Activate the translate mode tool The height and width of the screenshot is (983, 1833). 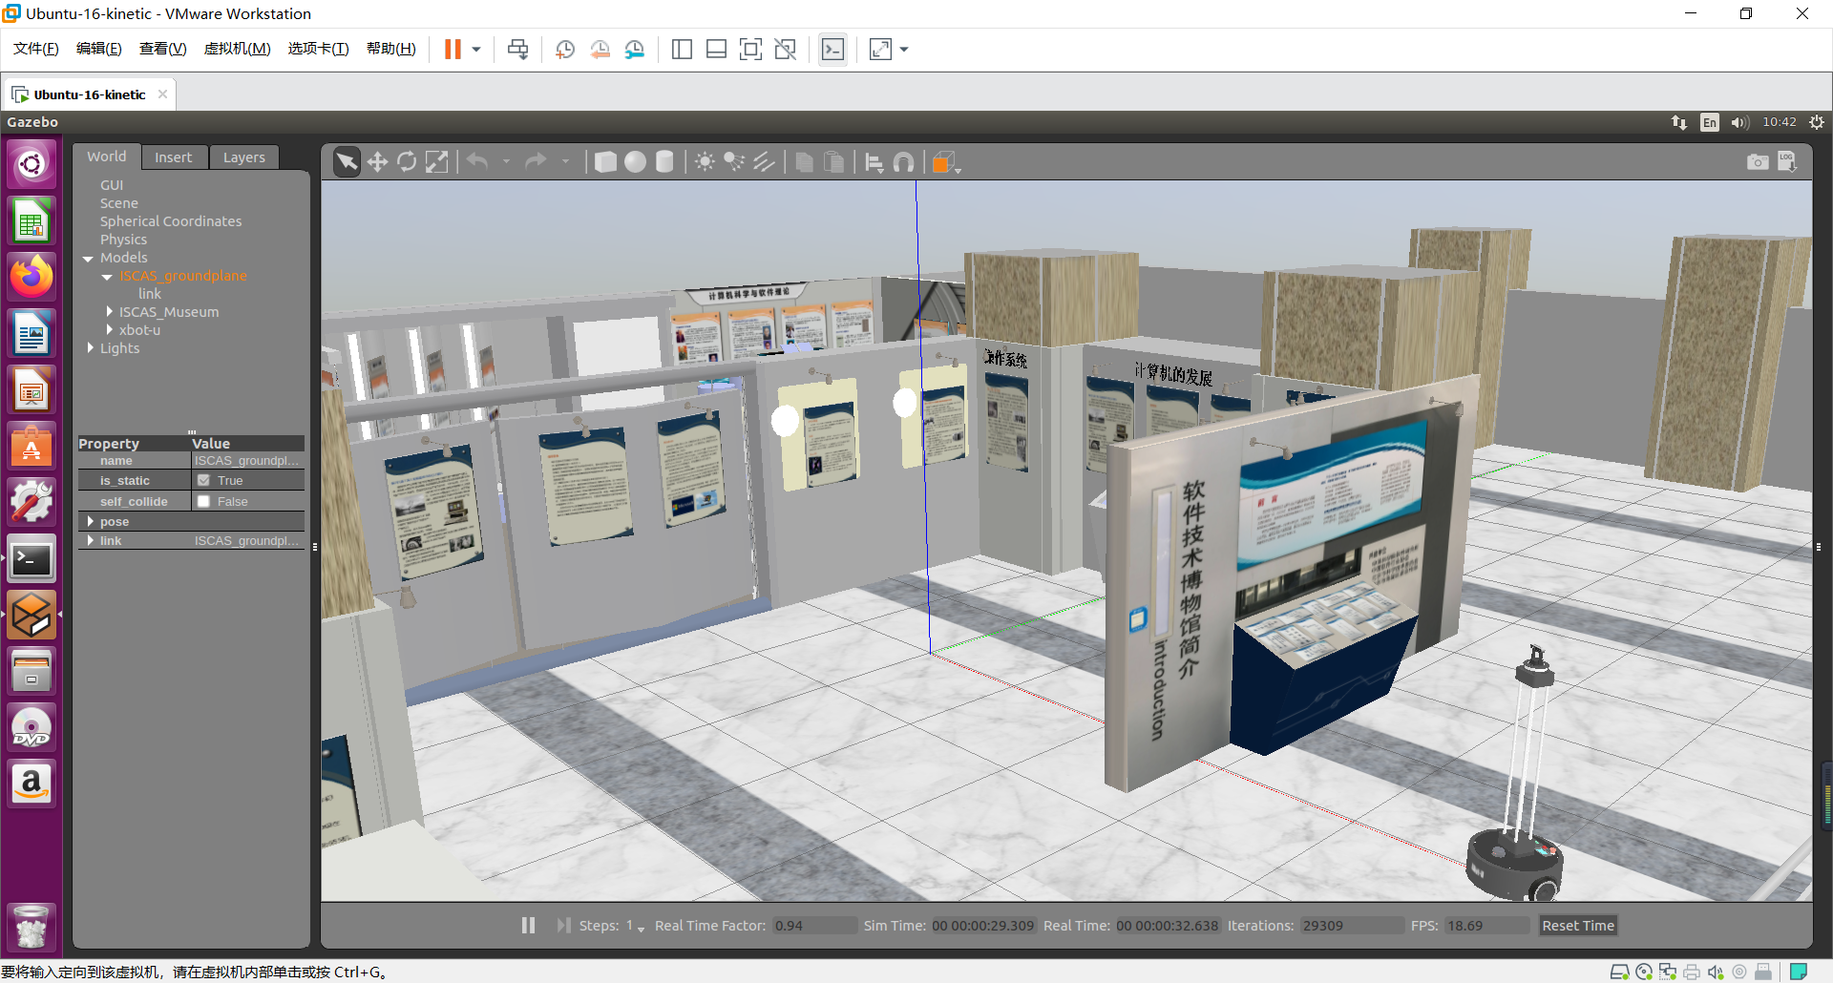[377, 162]
